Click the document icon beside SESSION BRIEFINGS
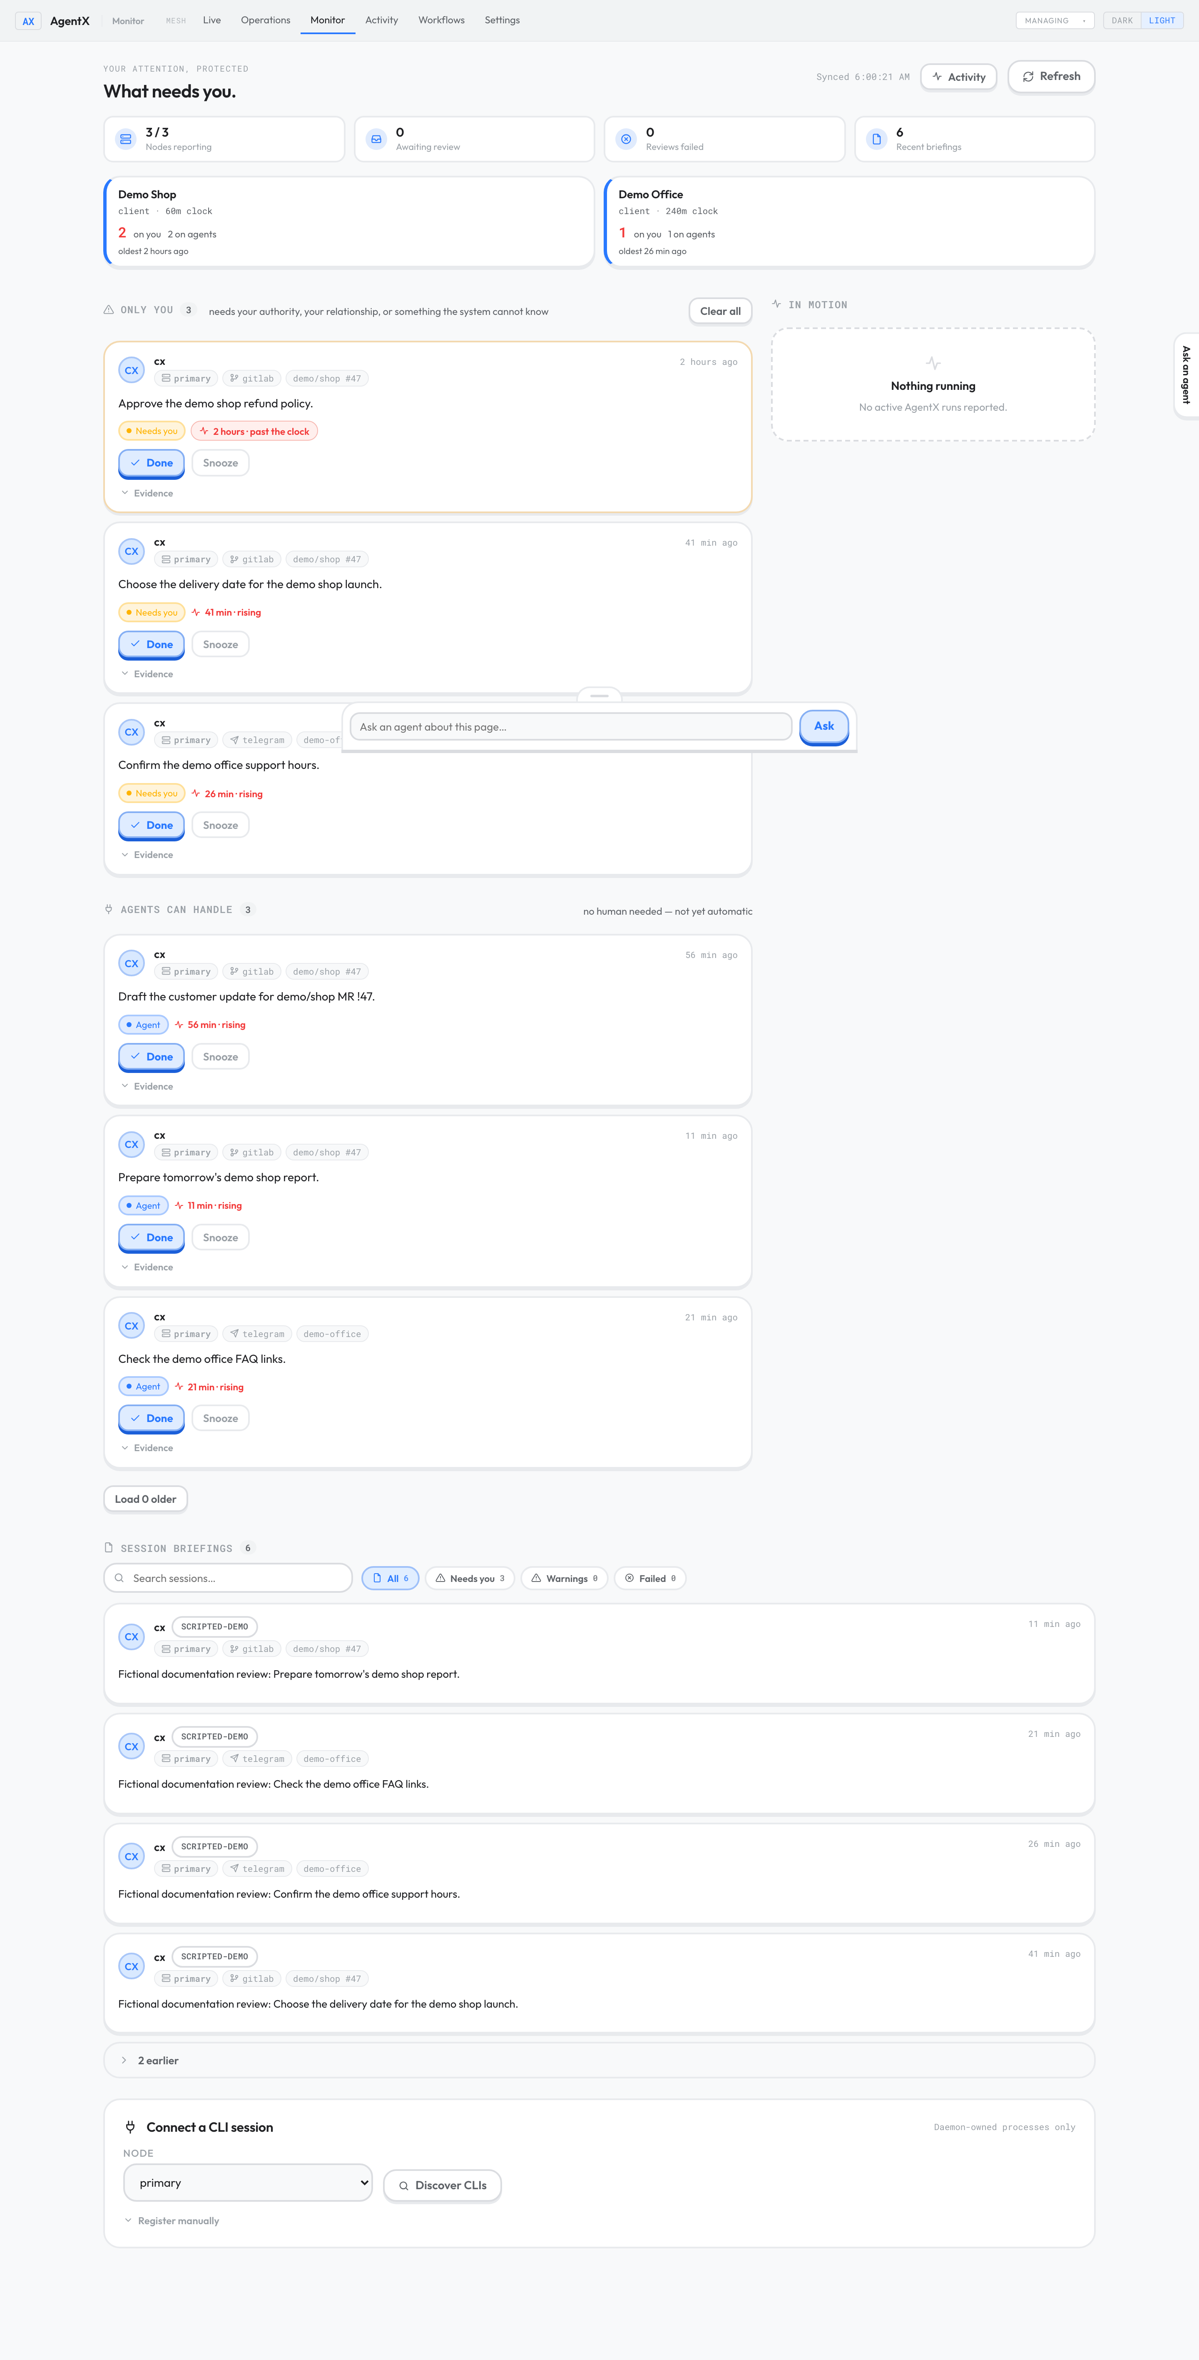The width and height of the screenshot is (1199, 2360). [109, 1547]
